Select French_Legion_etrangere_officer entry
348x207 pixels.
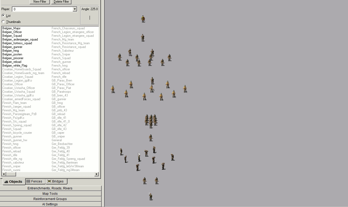(73, 32)
